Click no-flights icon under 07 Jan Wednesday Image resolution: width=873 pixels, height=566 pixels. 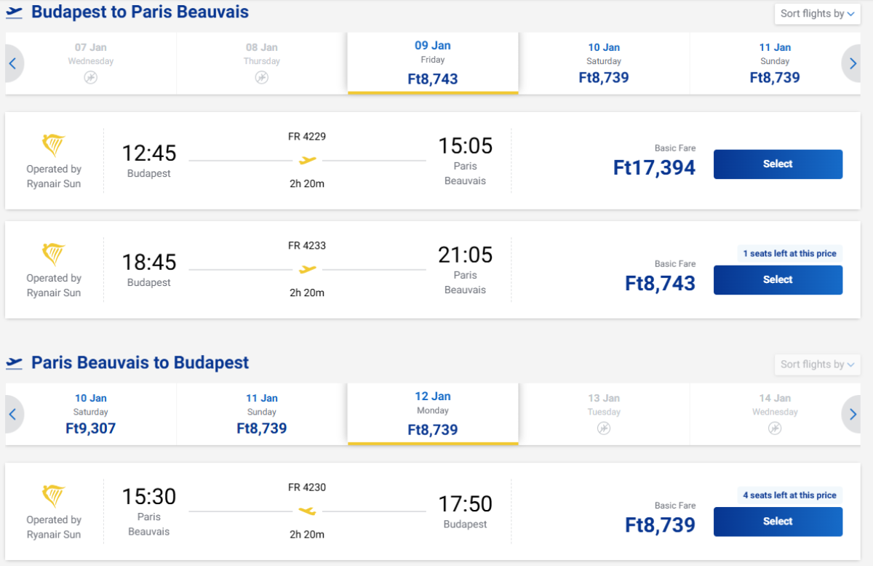tap(90, 78)
